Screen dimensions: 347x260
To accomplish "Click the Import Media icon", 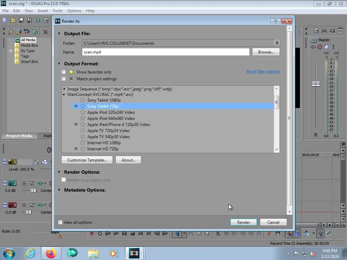I will coord(18,32).
